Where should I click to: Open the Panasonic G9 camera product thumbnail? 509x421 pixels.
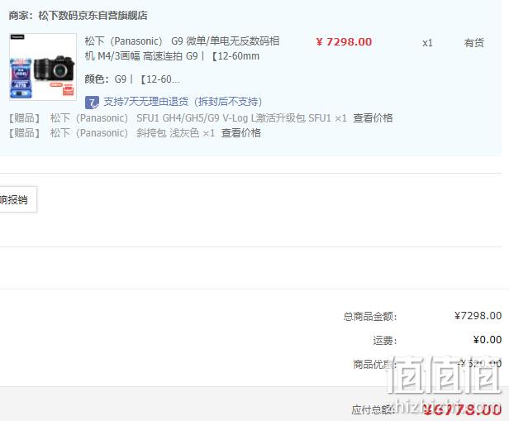point(43,67)
